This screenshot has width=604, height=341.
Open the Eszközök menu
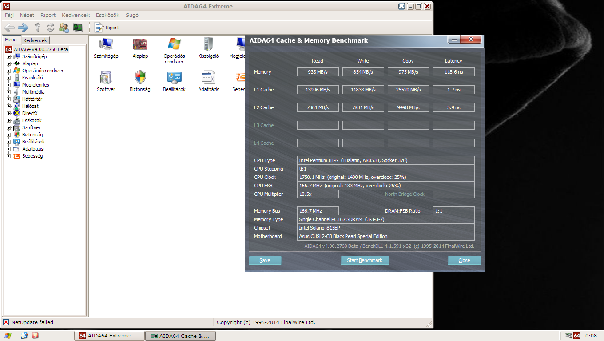108,15
